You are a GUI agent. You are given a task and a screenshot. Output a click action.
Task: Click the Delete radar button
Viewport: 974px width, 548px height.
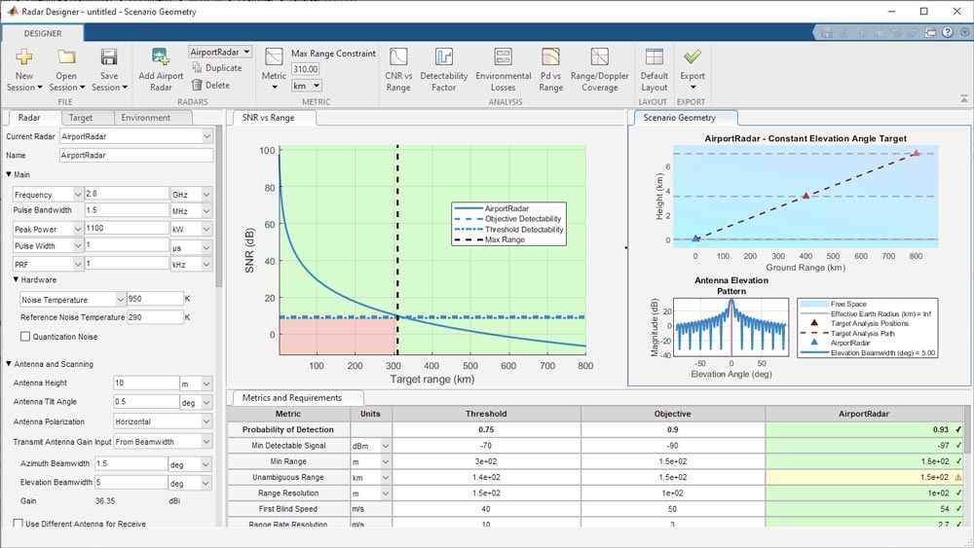click(210, 85)
